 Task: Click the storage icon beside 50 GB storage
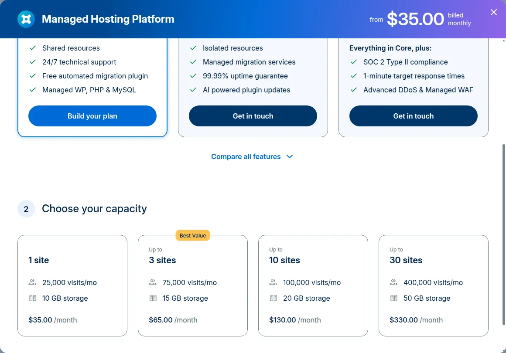(x=394, y=298)
